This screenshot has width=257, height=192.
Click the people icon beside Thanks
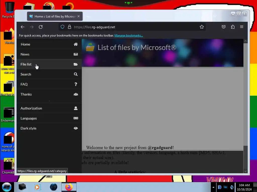coord(76,94)
